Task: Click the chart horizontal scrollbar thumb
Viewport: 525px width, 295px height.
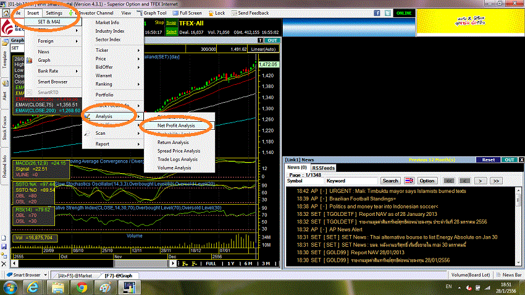Action: [140, 263]
